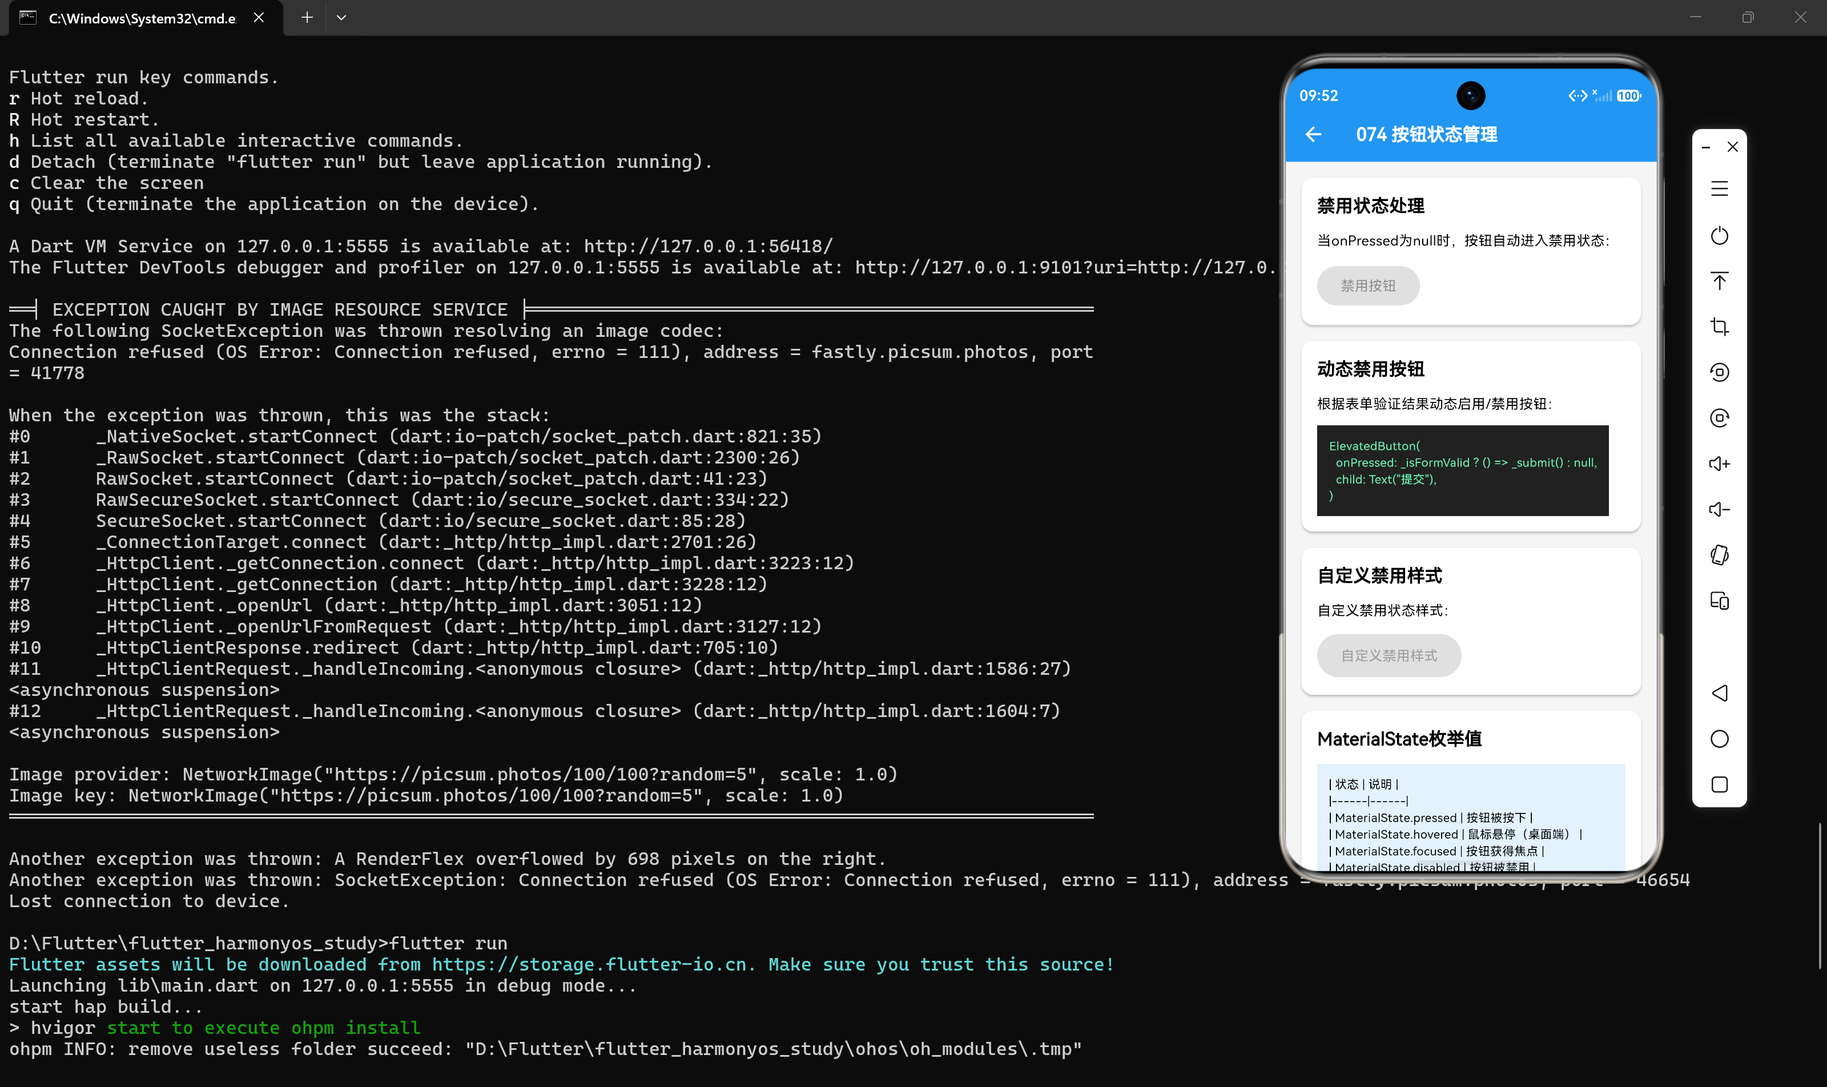Click the 'r Hot reload.' line
The height and width of the screenshot is (1087, 1827).
pos(78,98)
